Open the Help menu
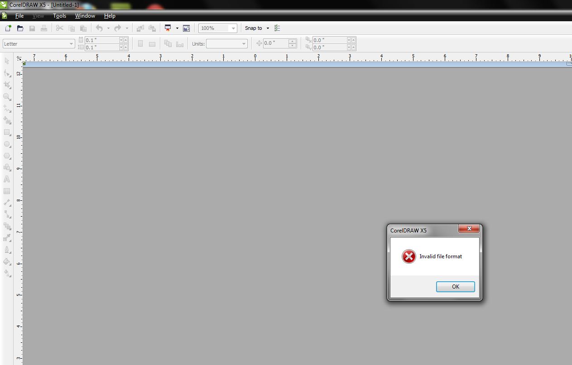Viewport: 572px width, 365px height. (110, 16)
